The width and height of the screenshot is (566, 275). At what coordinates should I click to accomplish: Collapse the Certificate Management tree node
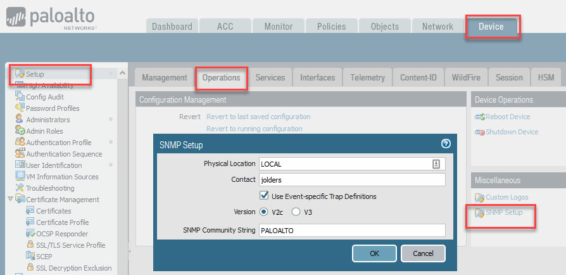(10, 200)
